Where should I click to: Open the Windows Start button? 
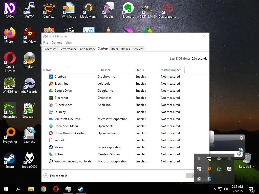(x=6, y=189)
